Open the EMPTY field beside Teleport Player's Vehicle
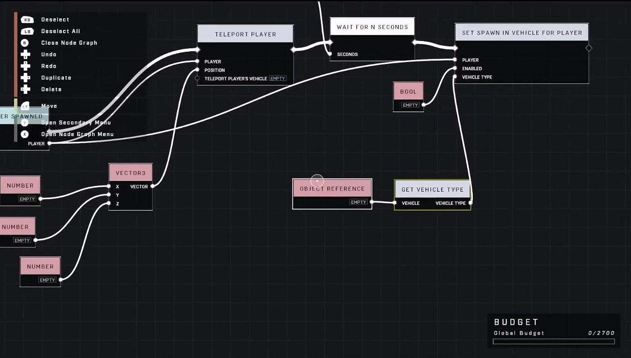 pyautogui.click(x=278, y=79)
